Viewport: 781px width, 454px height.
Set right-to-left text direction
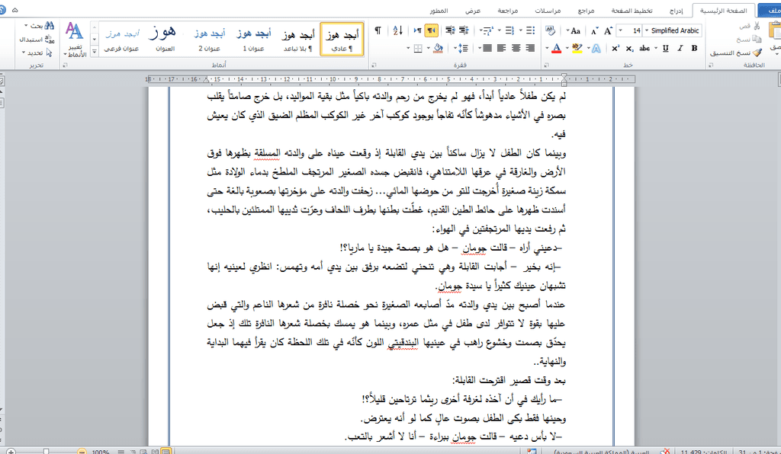pos(432,30)
